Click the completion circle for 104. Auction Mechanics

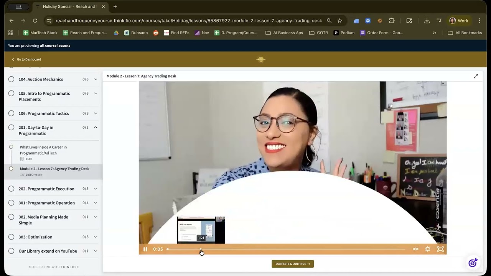(11, 79)
